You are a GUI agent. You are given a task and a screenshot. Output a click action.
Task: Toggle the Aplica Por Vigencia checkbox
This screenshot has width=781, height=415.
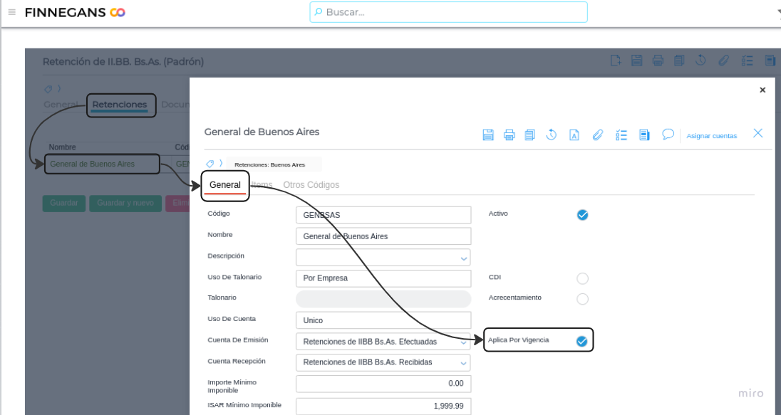tap(582, 342)
